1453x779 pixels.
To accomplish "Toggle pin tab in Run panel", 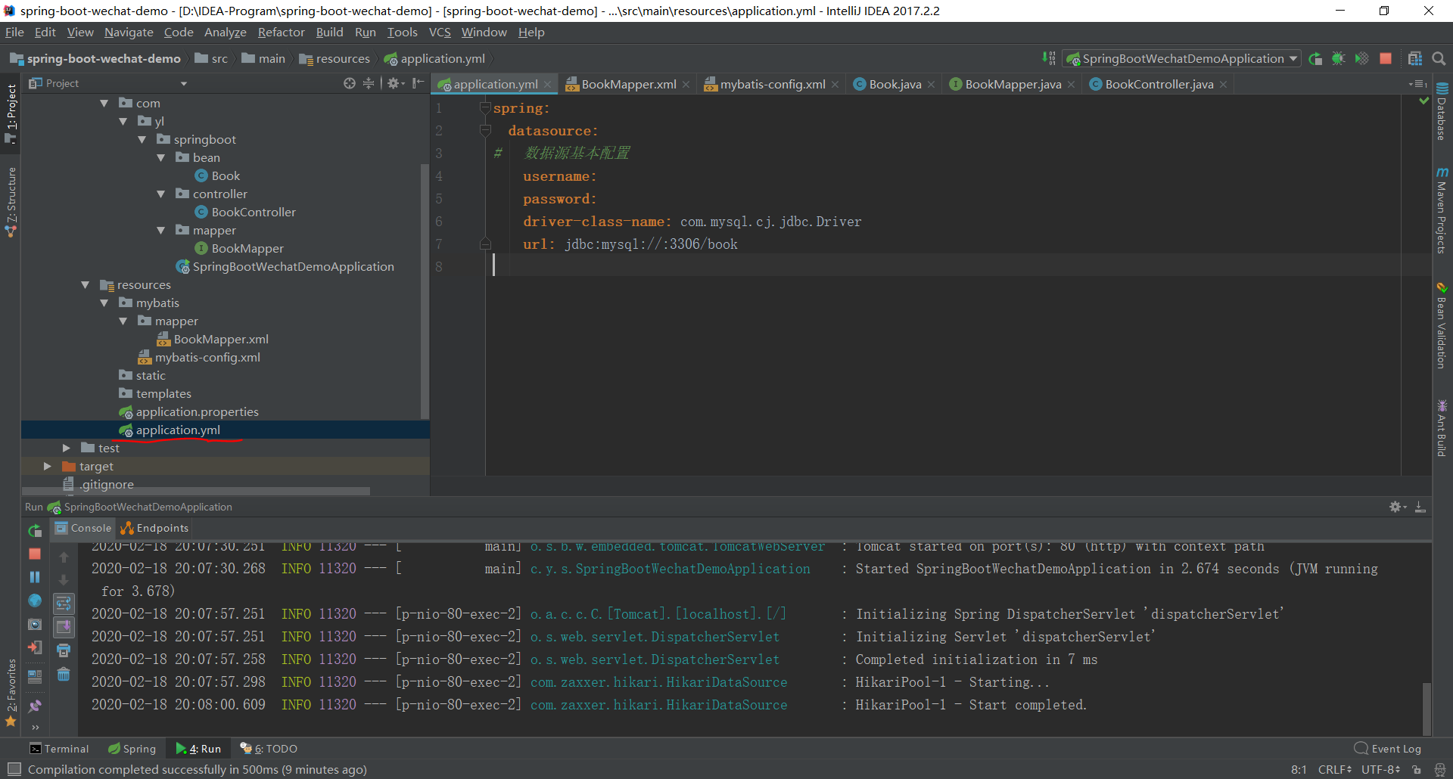I will pos(35,706).
